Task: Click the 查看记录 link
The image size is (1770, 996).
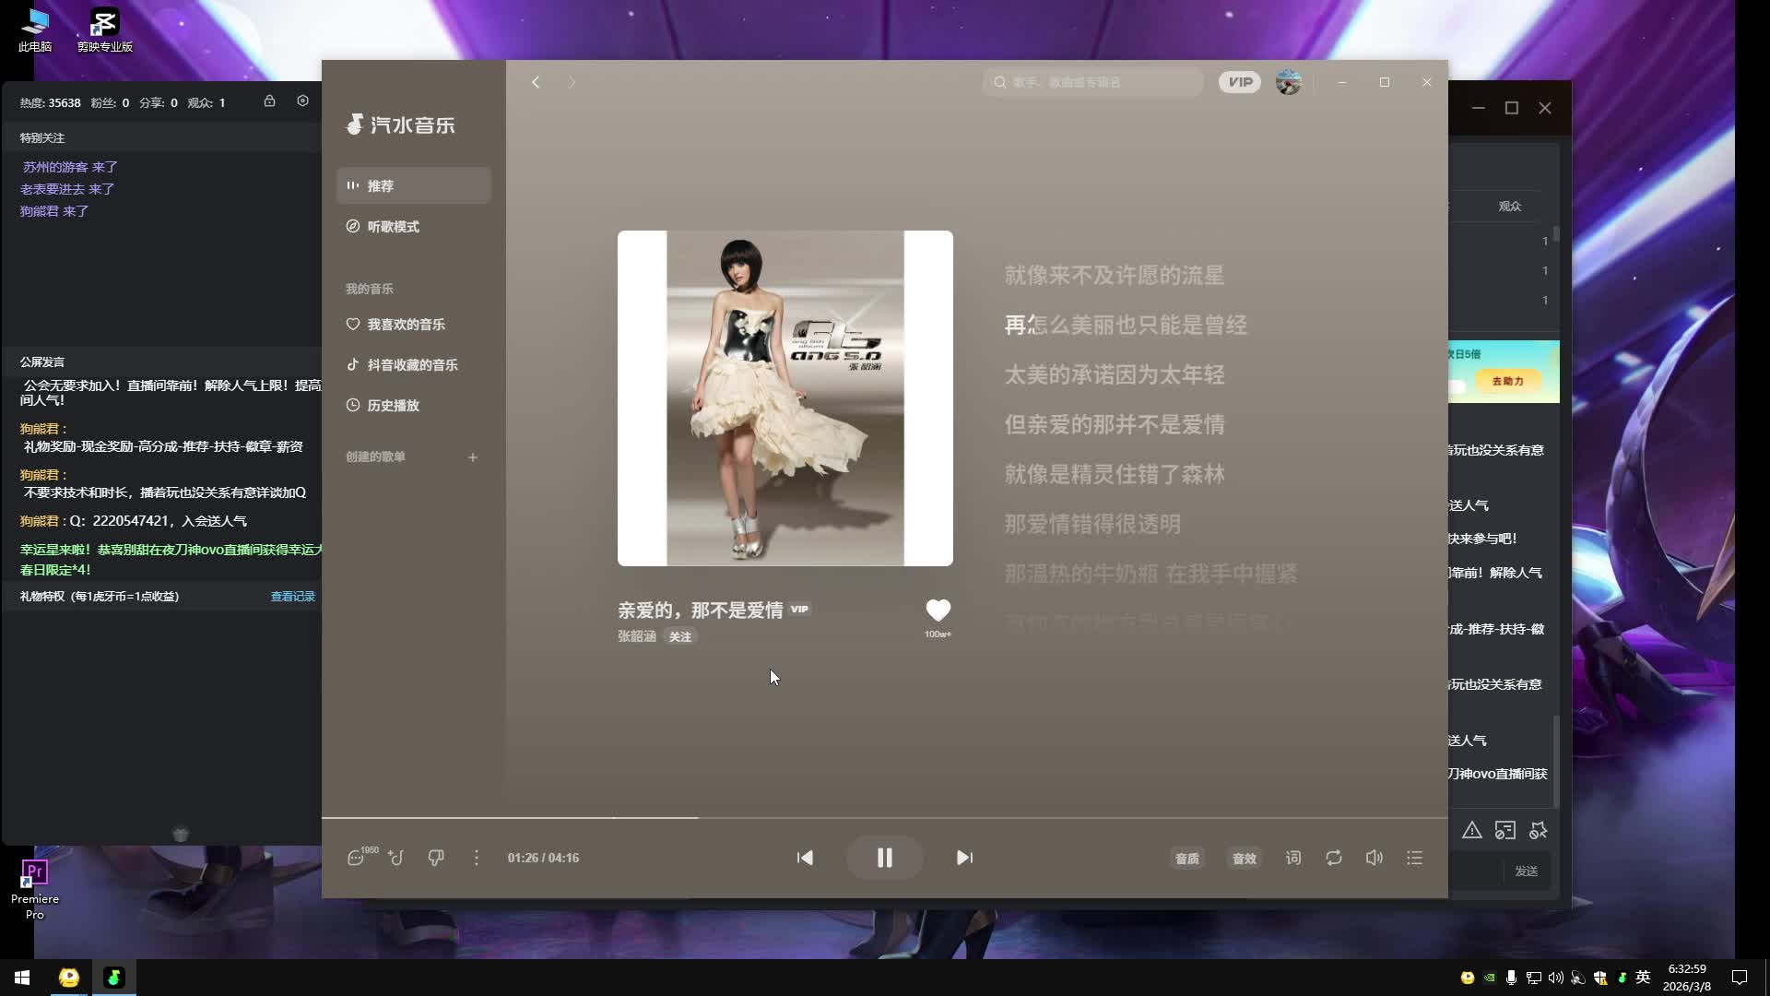Action: coord(292,597)
